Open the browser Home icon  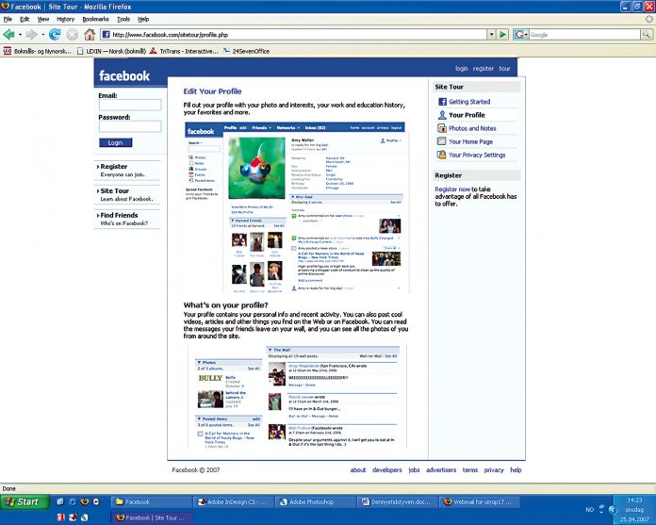point(90,34)
